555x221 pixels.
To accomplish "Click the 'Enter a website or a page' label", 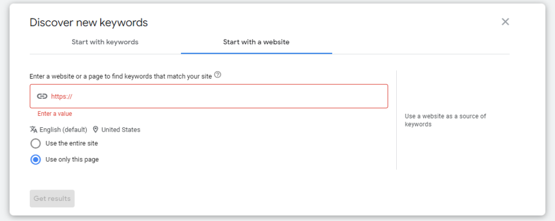I will click(121, 76).
